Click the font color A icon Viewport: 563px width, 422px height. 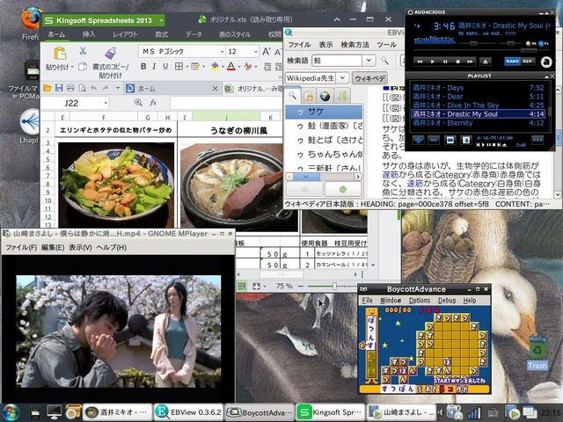[231, 67]
